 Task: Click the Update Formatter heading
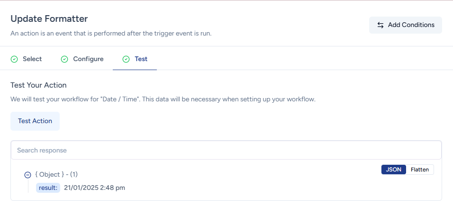coord(49,19)
